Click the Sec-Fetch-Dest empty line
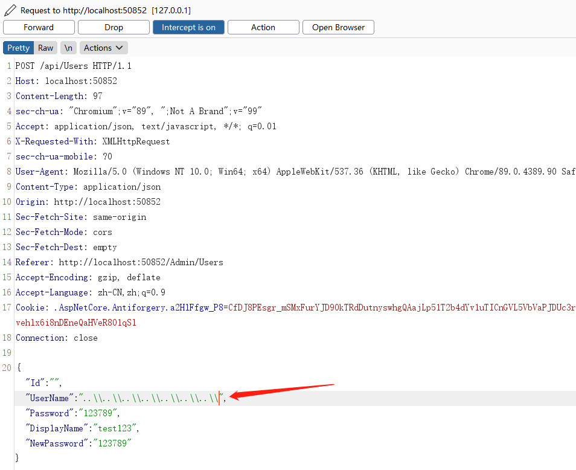The image size is (576, 470). [66, 247]
